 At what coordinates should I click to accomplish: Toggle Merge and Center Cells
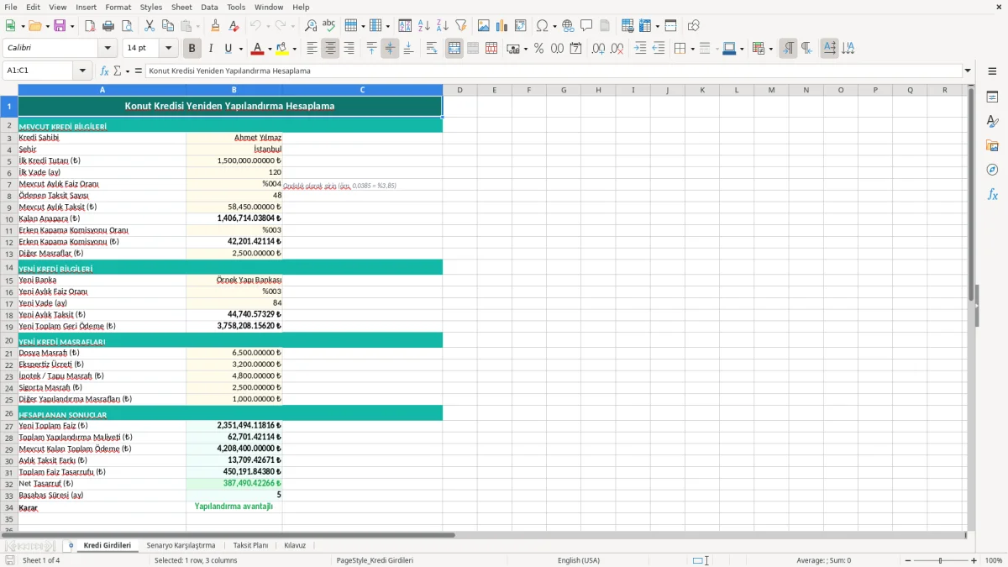tap(454, 49)
